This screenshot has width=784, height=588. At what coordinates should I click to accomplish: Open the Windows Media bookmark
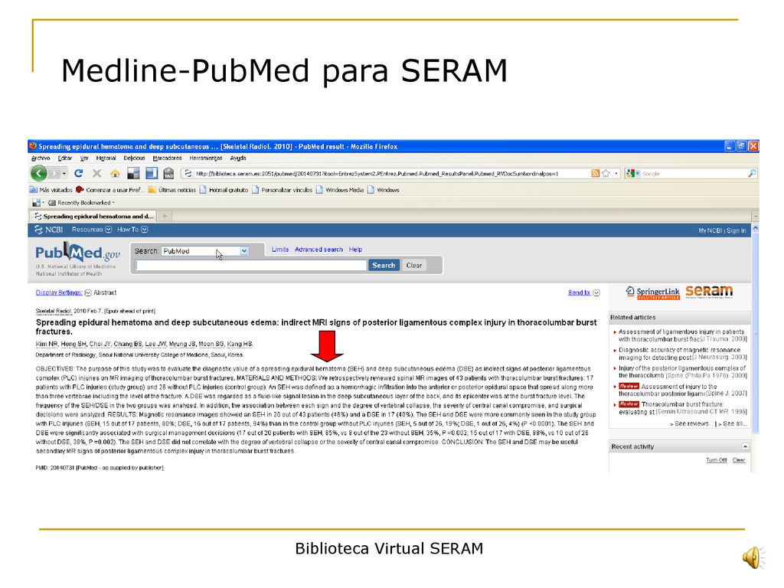[340, 190]
